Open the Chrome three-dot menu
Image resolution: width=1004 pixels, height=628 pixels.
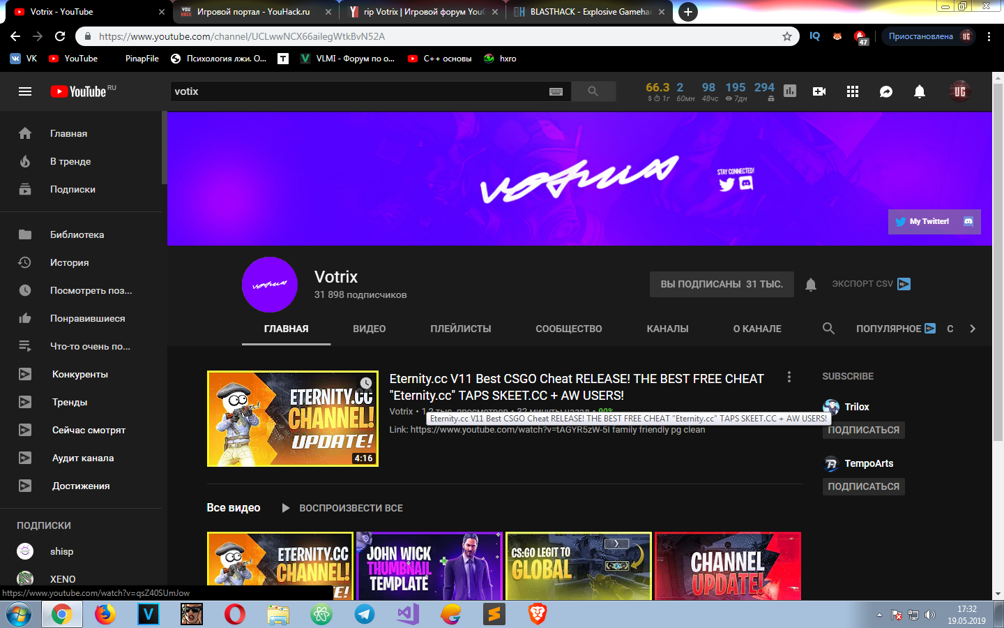pos(989,36)
